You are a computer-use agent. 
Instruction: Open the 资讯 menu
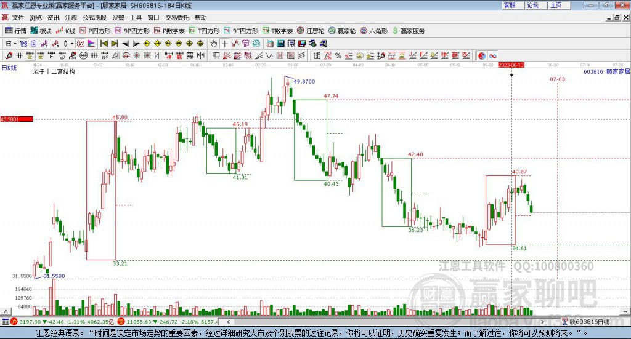(x=53, y=18)
